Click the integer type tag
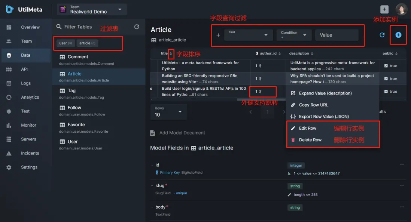411x222 pixels. pos(296,166)
